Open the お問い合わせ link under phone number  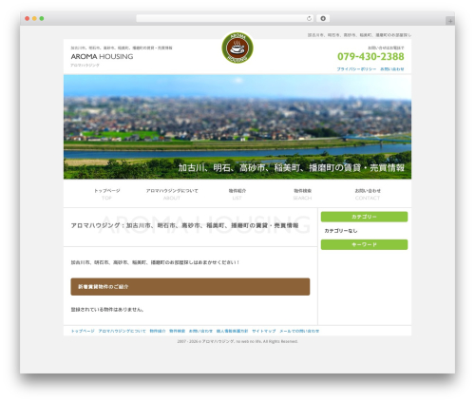pyautogui.click(x=392, y=69)
